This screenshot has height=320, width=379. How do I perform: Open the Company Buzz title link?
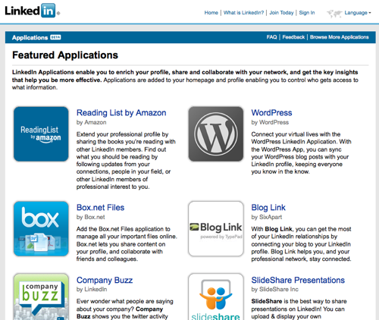click(x=105, y=280)
